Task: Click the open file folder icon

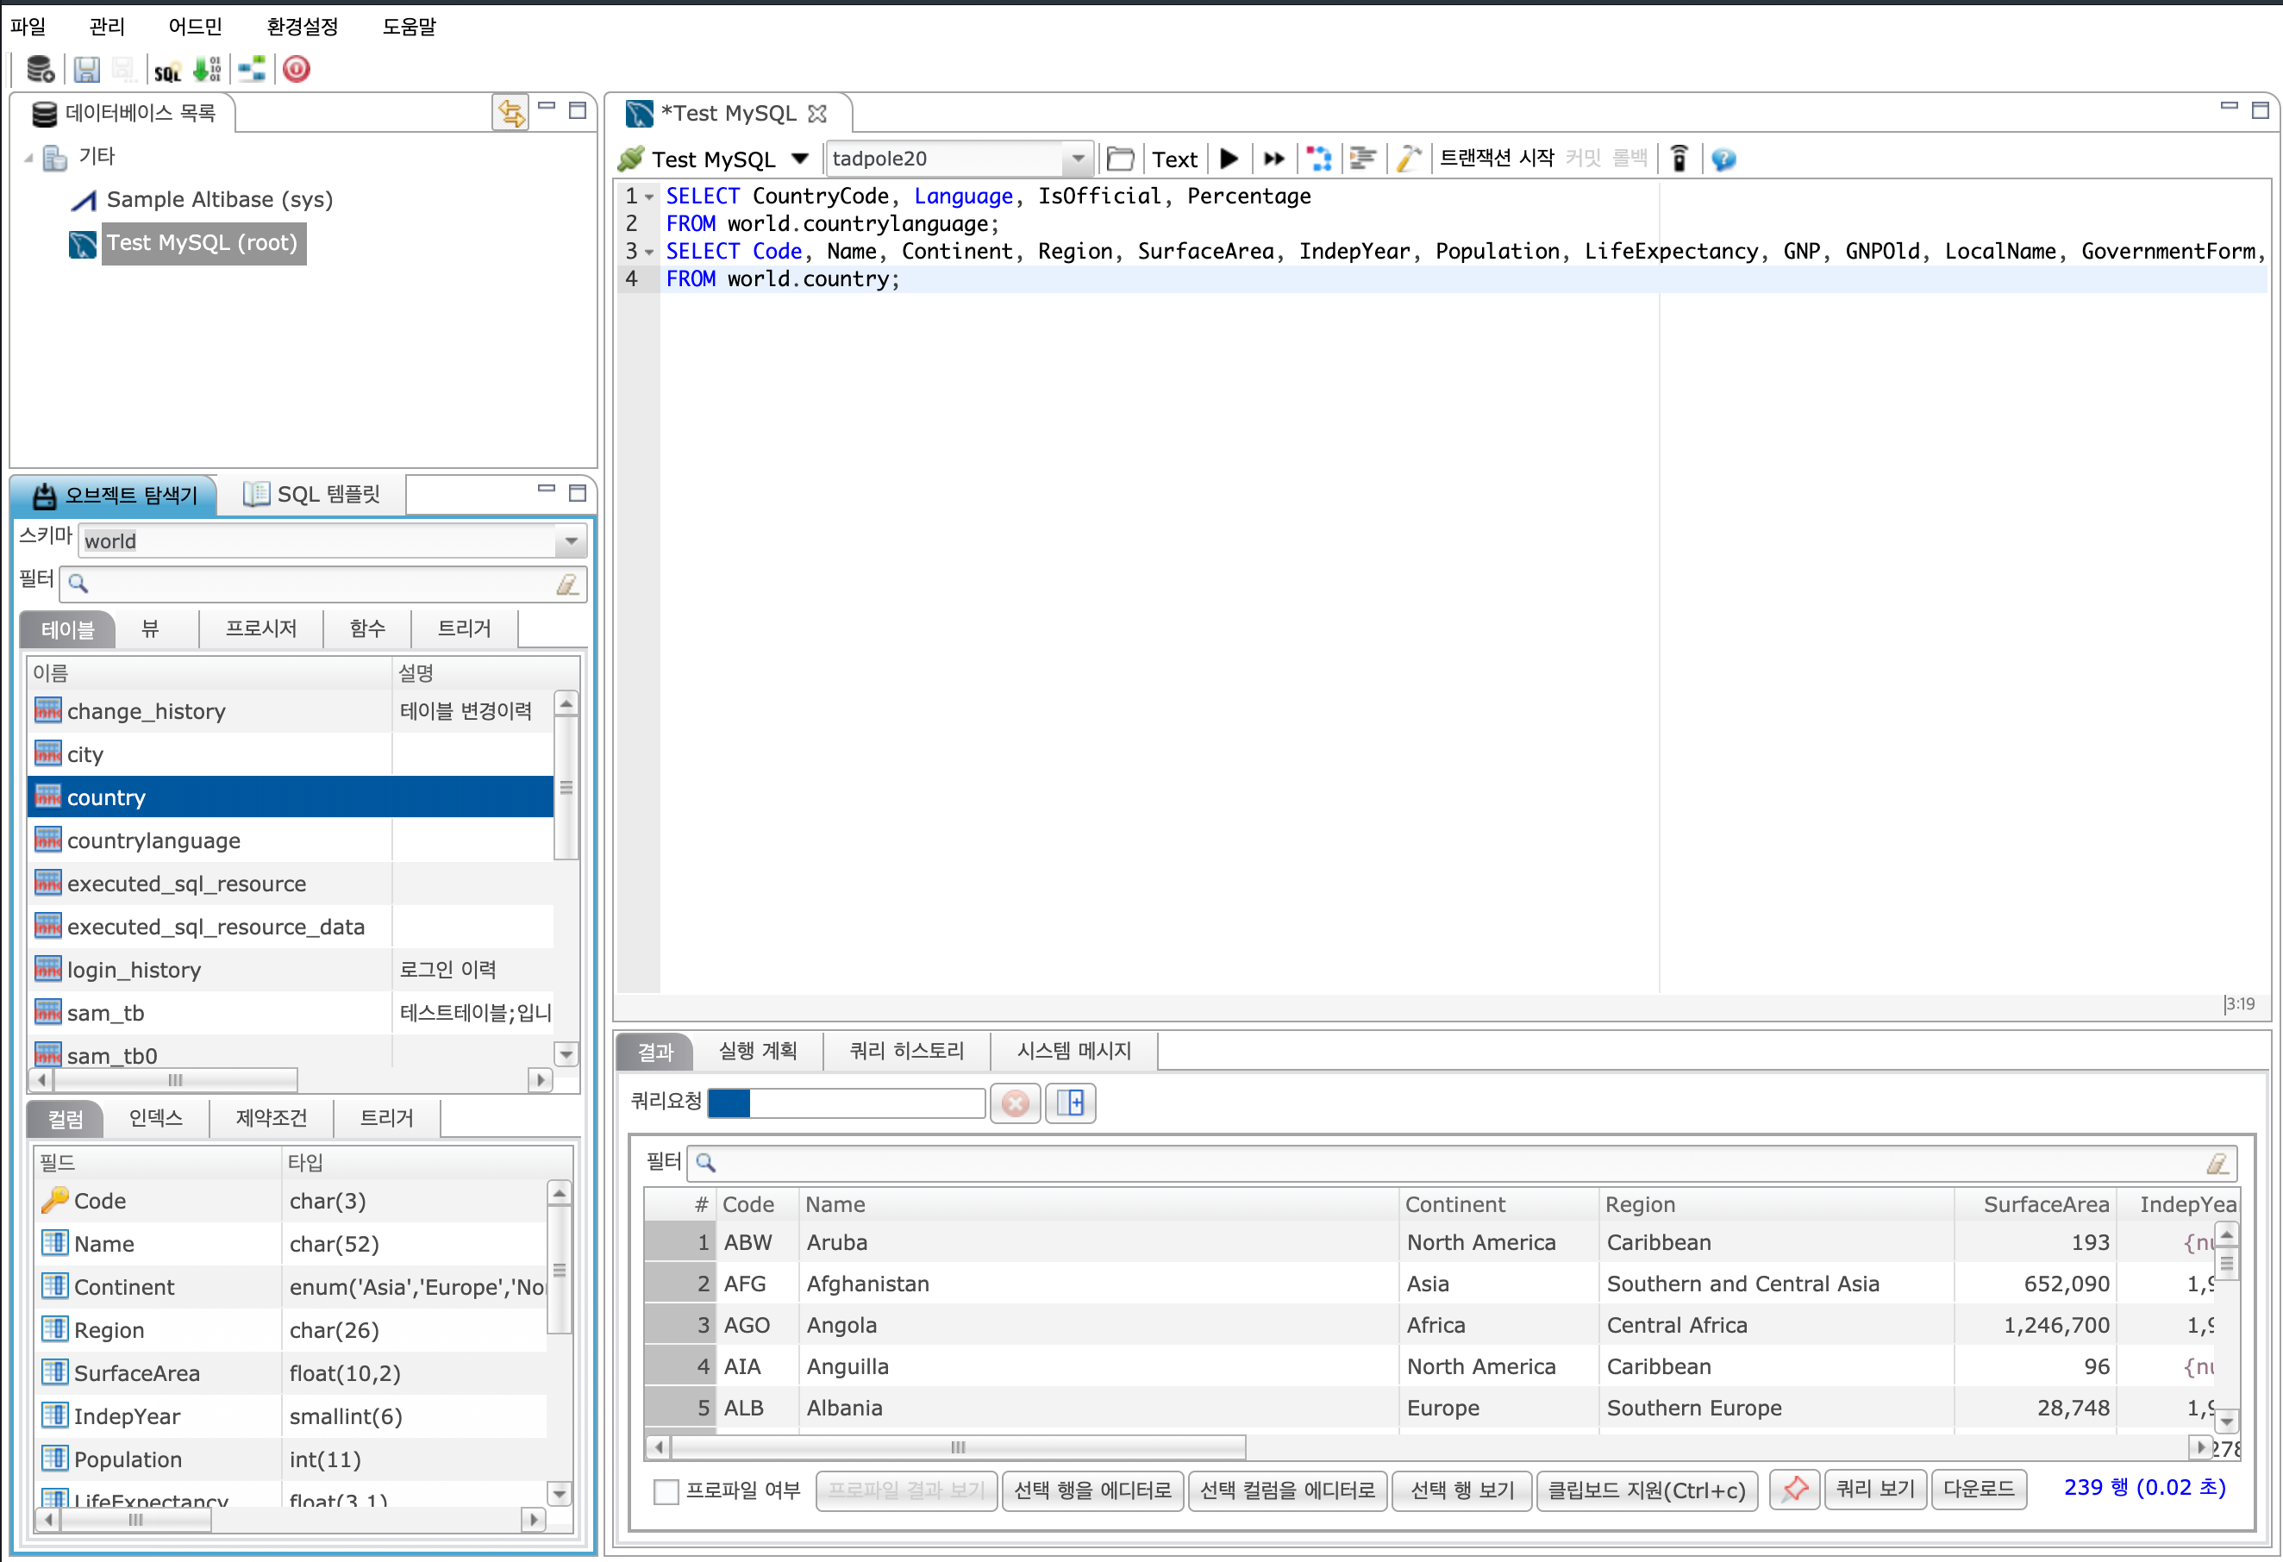Action: pyautogui.click(x=1120, y=158)
